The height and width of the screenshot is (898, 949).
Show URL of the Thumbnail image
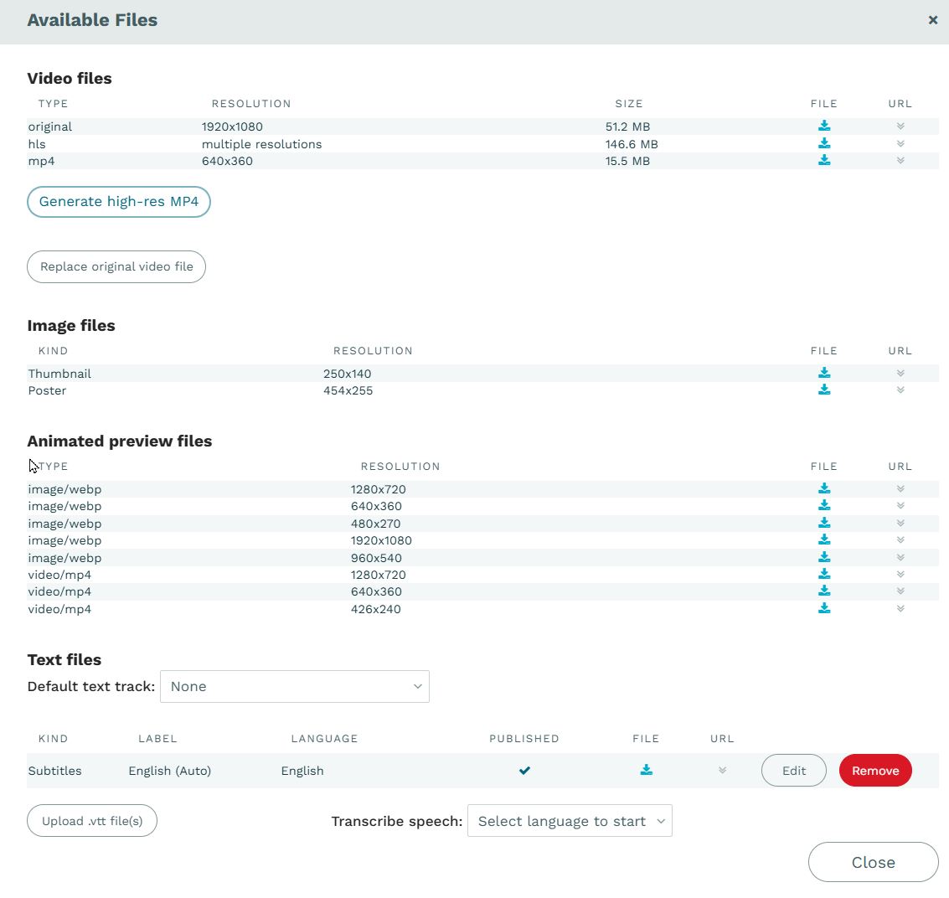click(x=900, y=373)
